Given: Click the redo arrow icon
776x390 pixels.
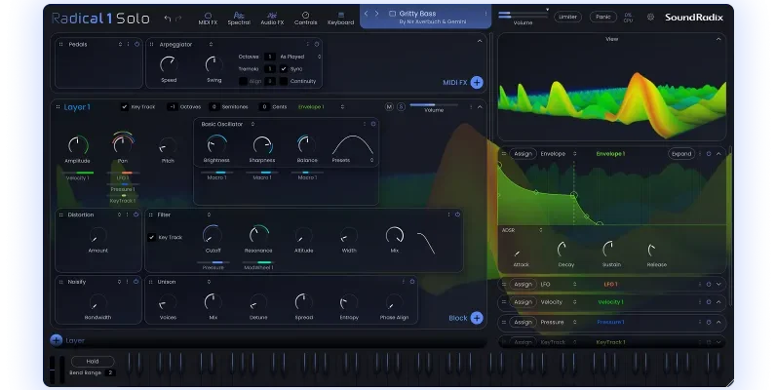Looking at the screenshot, I should click(178, 19).
